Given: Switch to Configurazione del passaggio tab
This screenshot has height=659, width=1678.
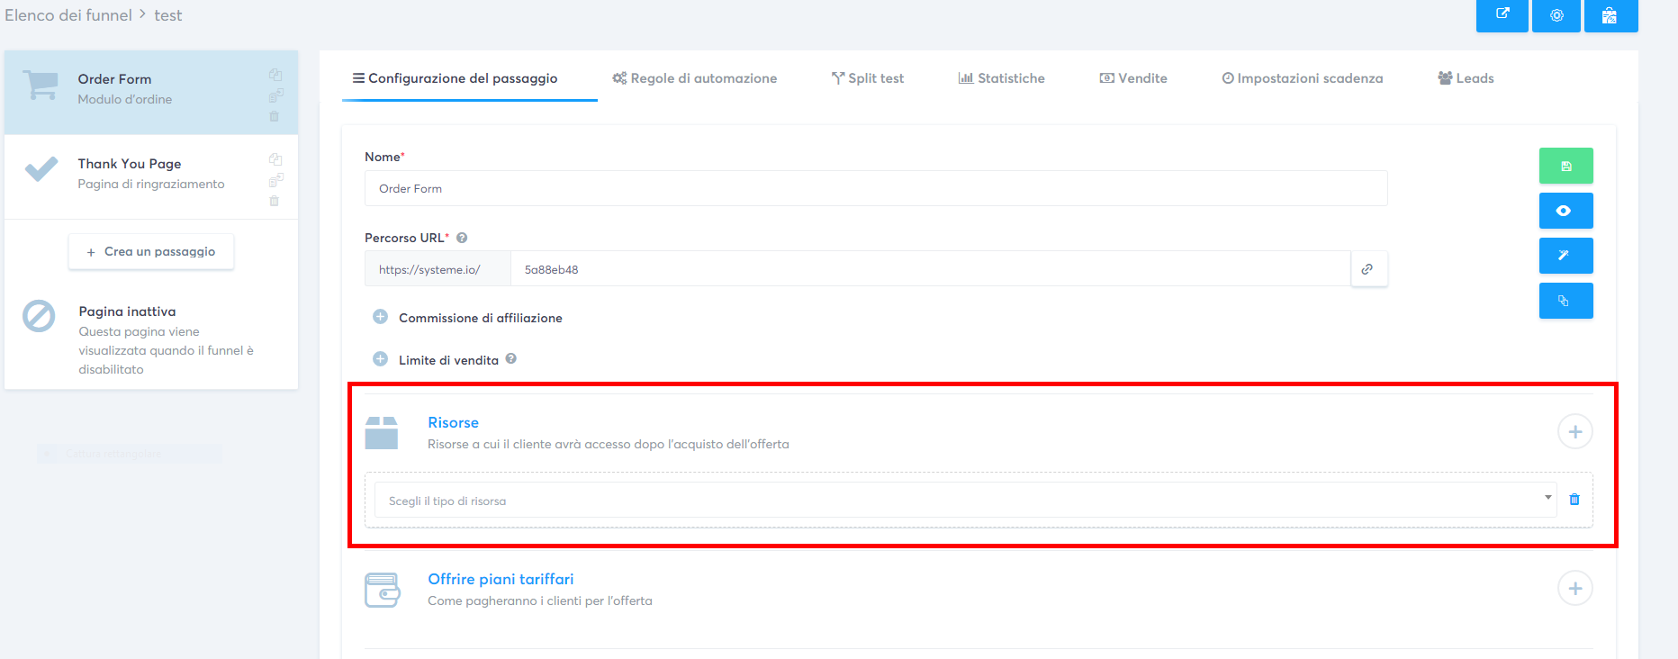Looking at the screenshot, I should (456, 78).
